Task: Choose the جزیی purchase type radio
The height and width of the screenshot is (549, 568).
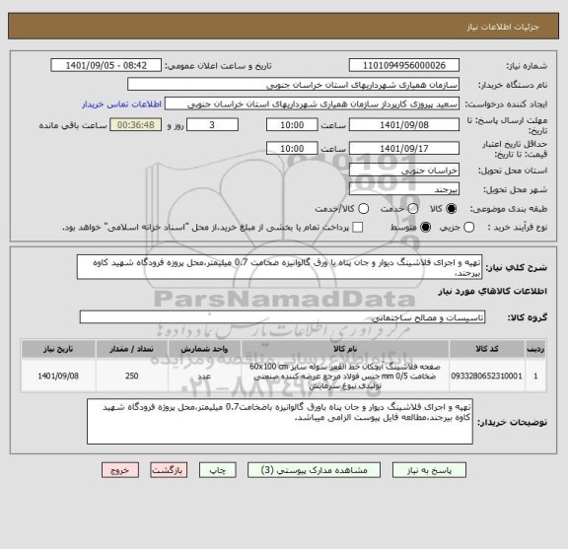Action: [469, 228]
